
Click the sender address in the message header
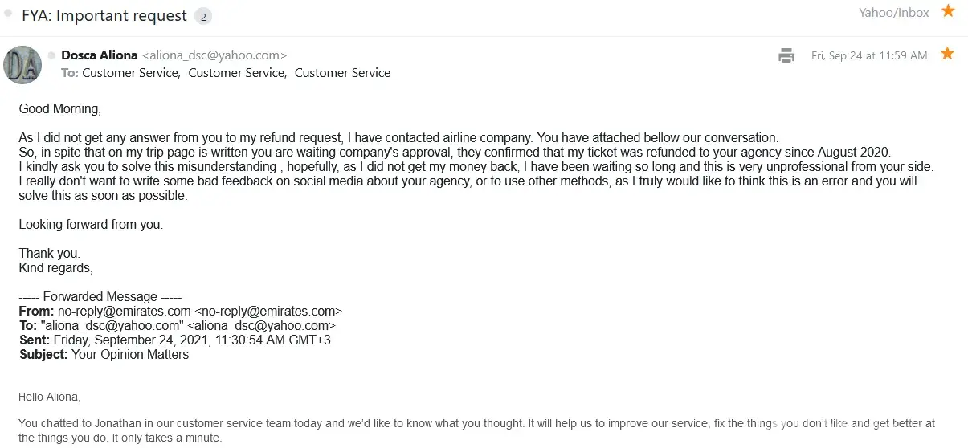click(x=214, y=55)
